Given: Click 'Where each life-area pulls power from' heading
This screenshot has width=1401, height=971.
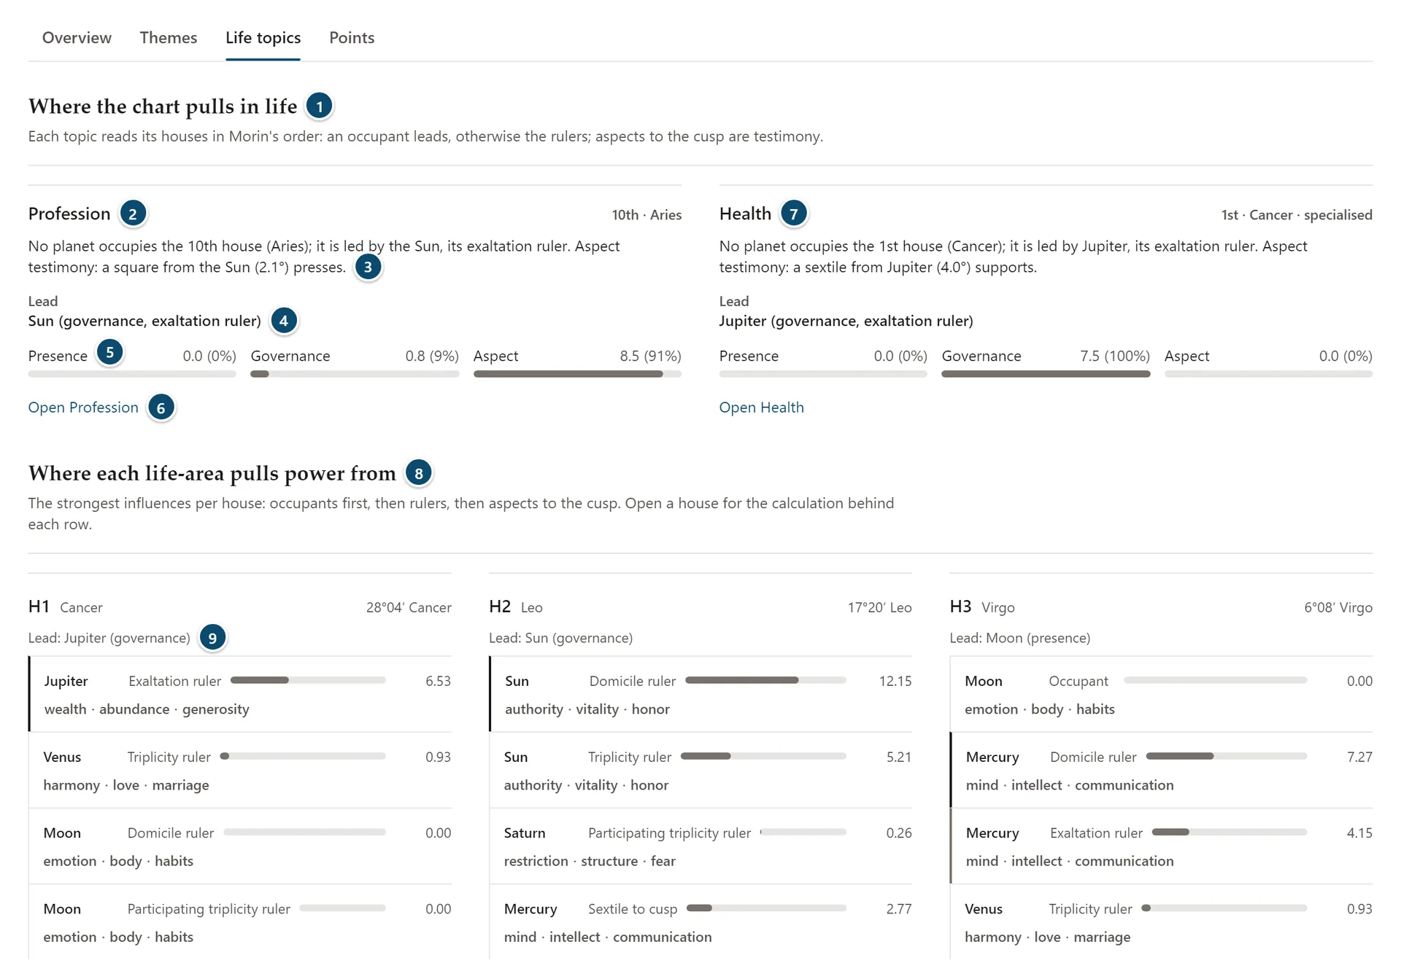Looking at the screenshot, I should (x=212, y=473).
